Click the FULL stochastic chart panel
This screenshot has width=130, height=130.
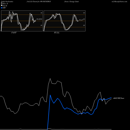(x=64, y=21)
